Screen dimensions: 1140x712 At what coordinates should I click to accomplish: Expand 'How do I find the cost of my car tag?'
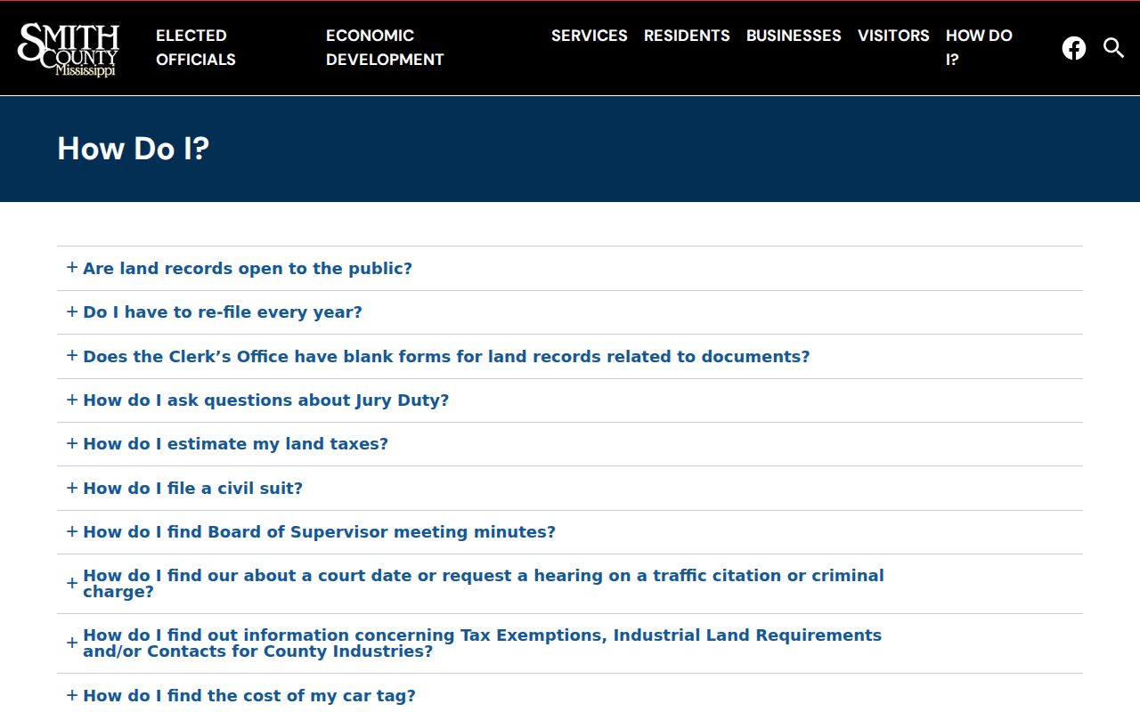[x=249, y=696]
